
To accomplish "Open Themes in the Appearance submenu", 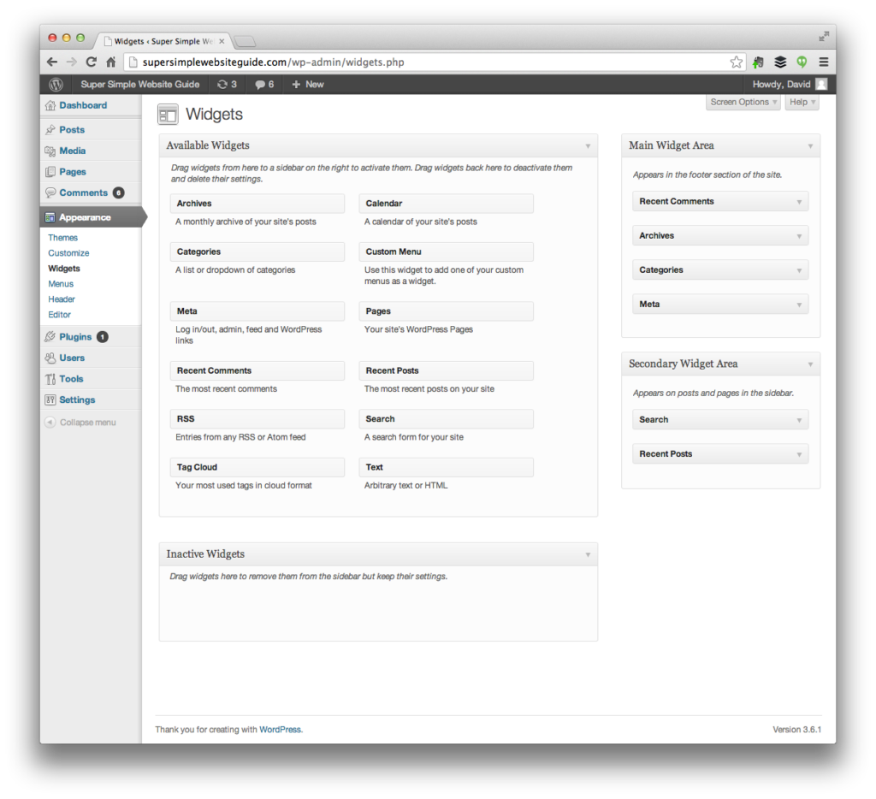I will point(62,238).
